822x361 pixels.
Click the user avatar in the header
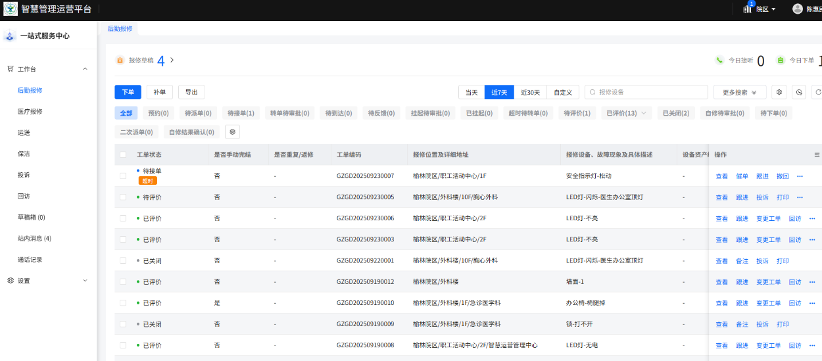tap(798, 9)
